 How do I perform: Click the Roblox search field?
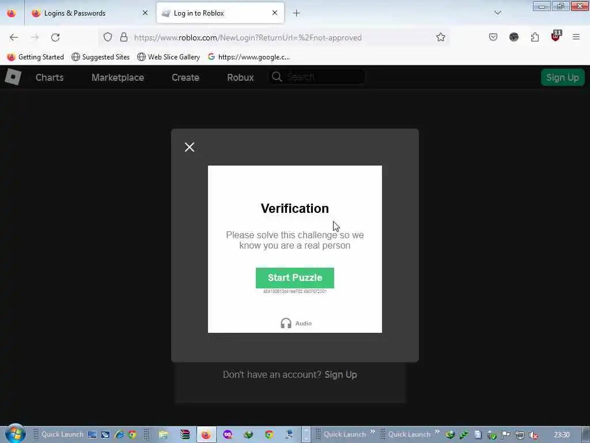[317, 77]
